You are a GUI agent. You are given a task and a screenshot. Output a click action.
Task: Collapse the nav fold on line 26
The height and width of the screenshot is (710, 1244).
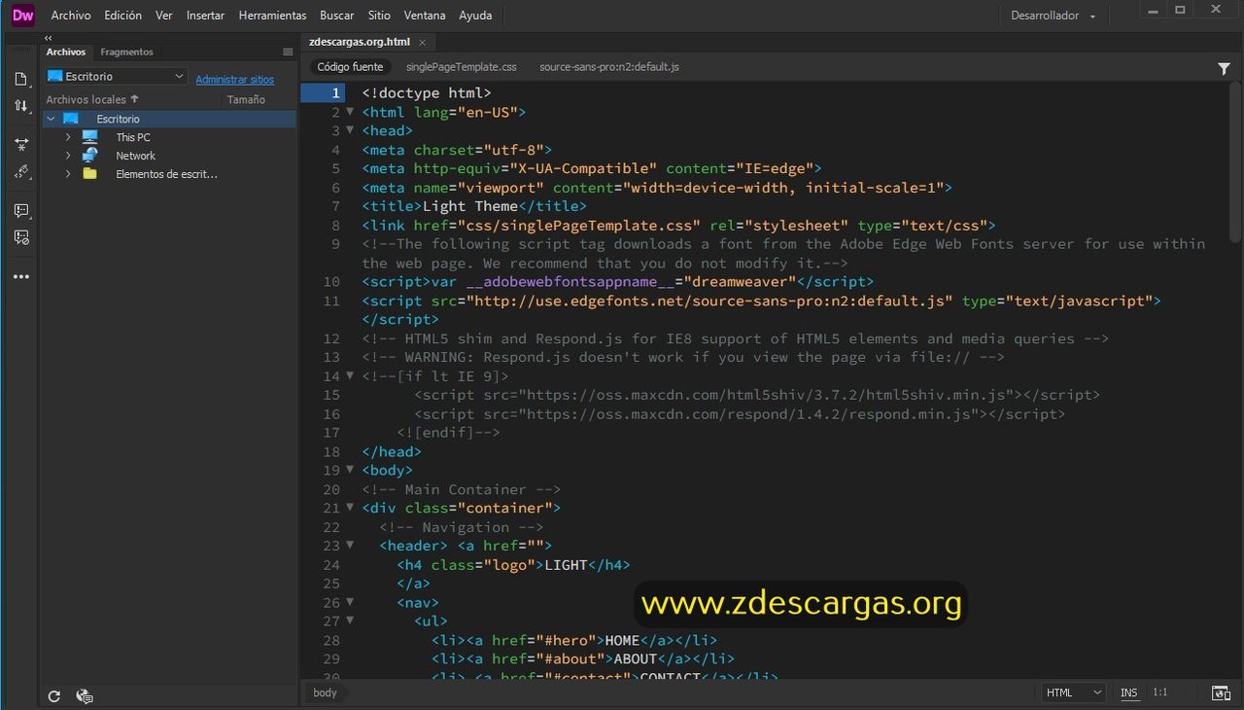tap(350, 602)
